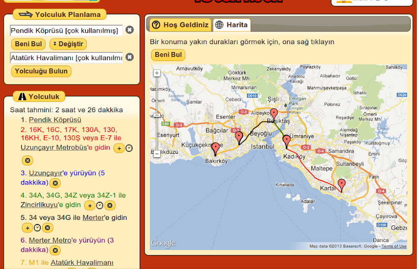Clear the Pendik Köprüsü origin field

[130, 30]
